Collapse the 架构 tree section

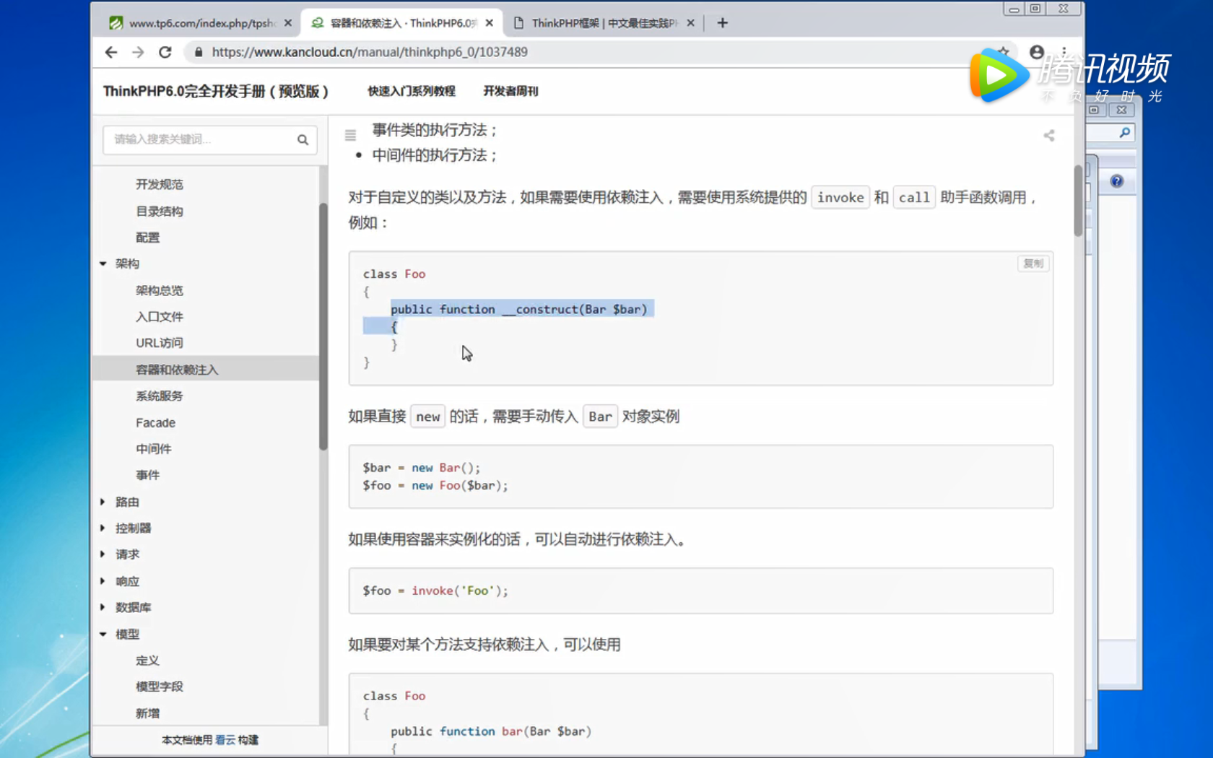click(x=103, y=264)
